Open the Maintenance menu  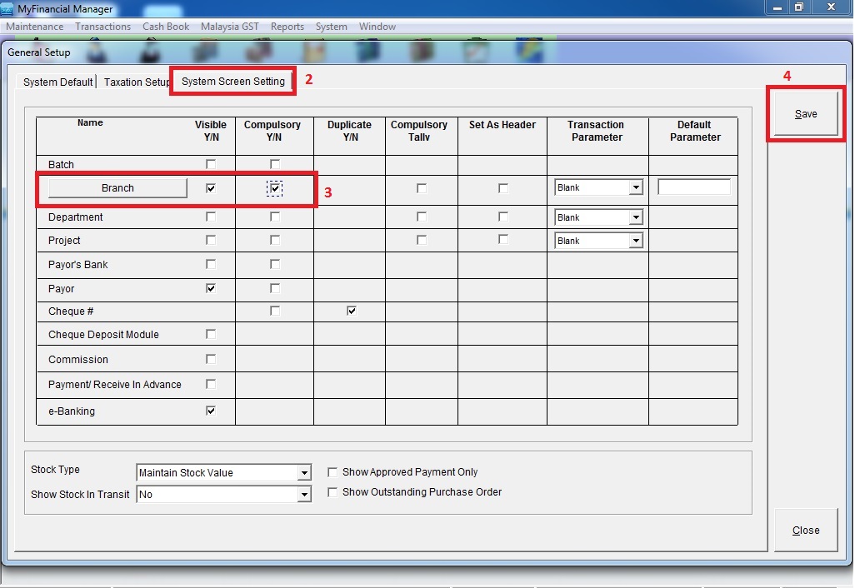pos(35,27)
